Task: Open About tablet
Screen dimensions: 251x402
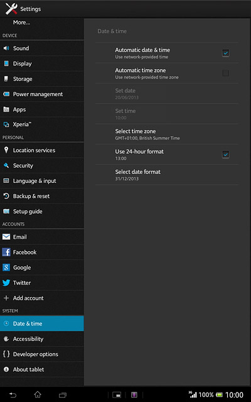Action: click(42, 369)
